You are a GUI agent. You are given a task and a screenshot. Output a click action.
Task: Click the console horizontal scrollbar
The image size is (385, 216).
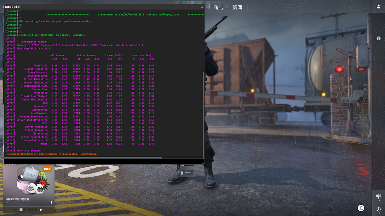tap(83, 158)
